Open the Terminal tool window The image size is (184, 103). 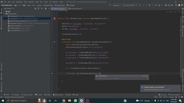point(39,95)
